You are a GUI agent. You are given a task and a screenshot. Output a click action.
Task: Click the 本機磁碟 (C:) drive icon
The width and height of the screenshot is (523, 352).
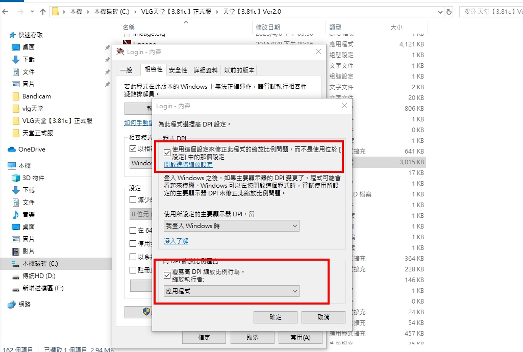(16, 264)
